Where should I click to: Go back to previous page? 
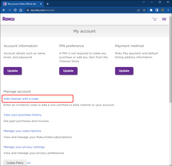[4, 10]
